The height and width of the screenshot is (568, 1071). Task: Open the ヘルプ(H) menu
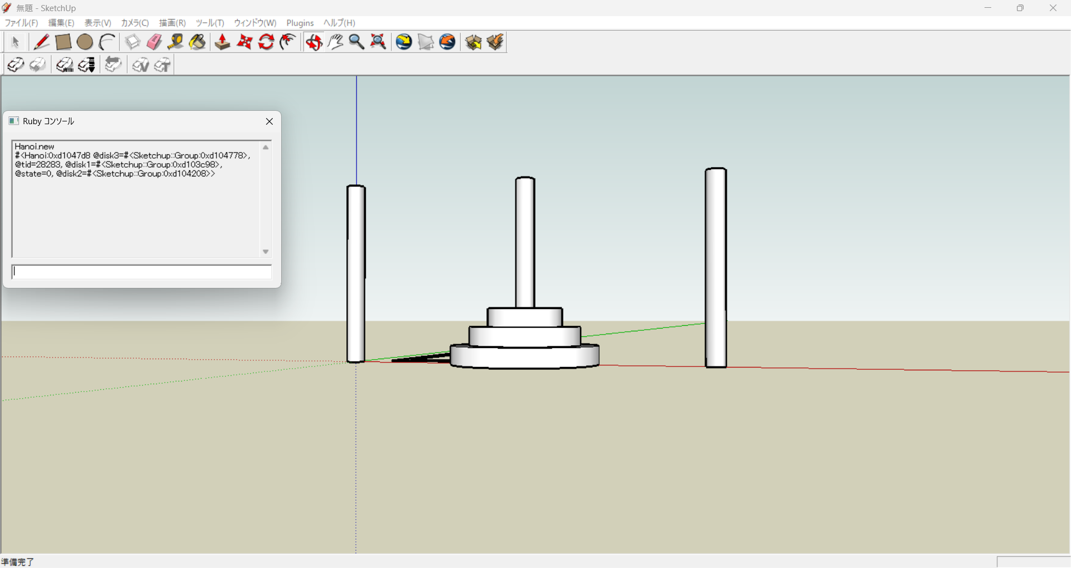coord(339,23)
